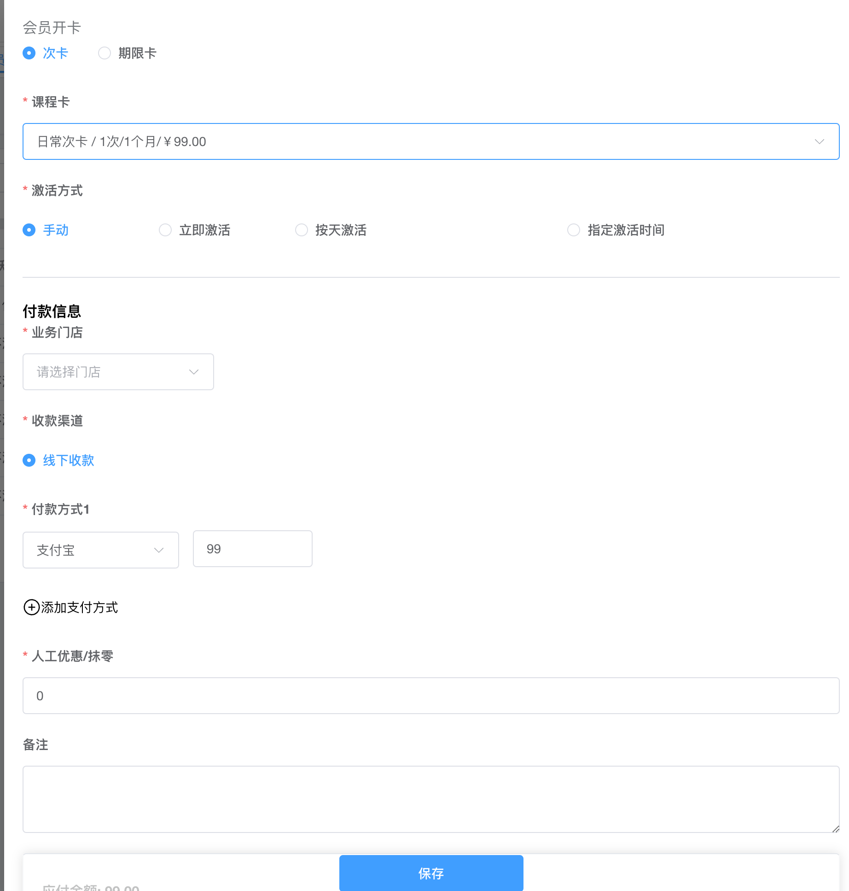Select the 次卡 radio button

click(x=29, y=53)
